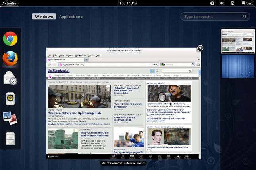Open the Lifestyle section link
This screenshot has height=170, width=256.
pyautogui.click(x=176, y=76)
